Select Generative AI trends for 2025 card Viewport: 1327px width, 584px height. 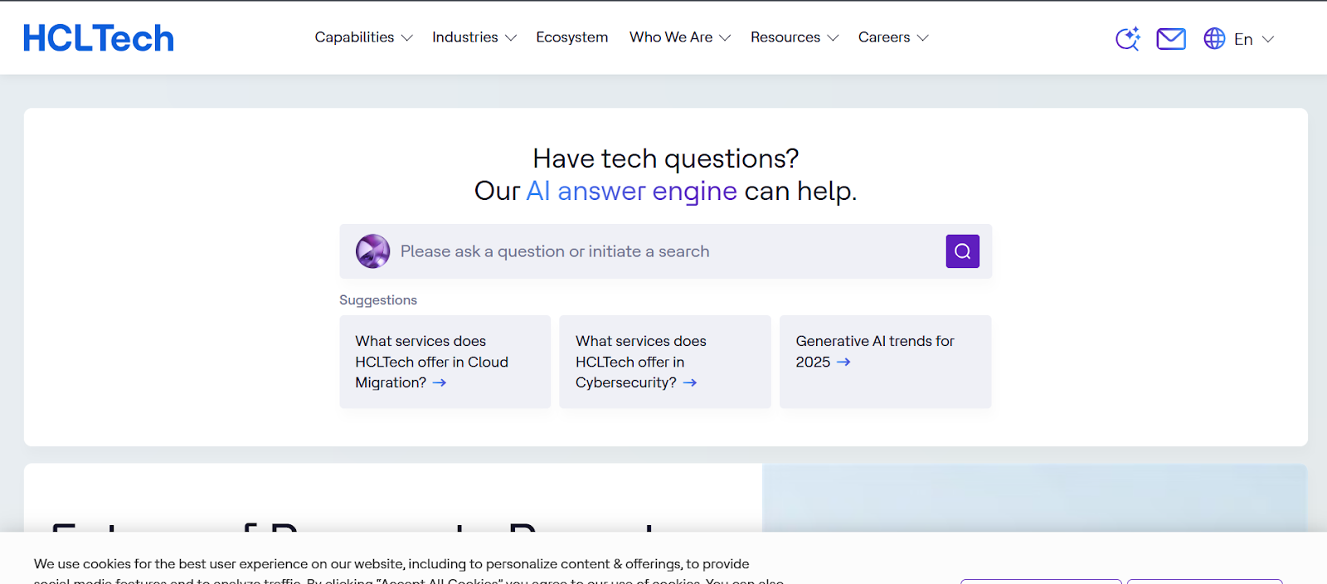[885, 362]
